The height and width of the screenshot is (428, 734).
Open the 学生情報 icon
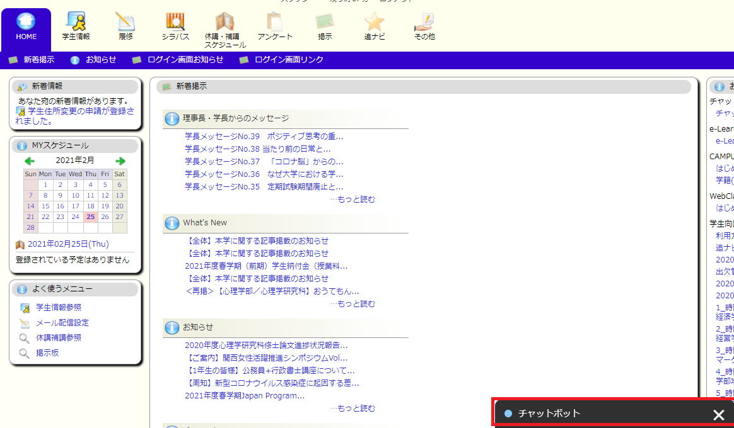(76, 21)
